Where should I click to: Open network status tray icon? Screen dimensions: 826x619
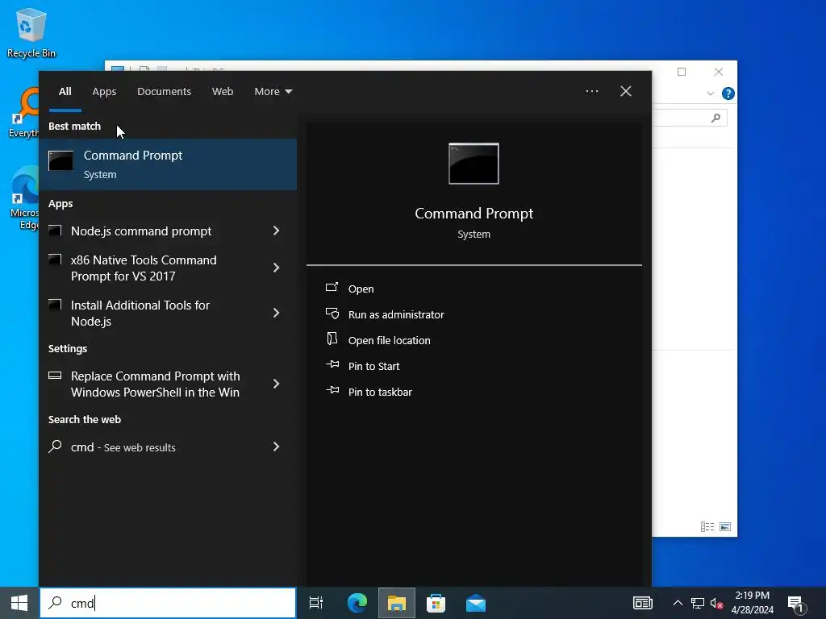click(x=698, y=603)
